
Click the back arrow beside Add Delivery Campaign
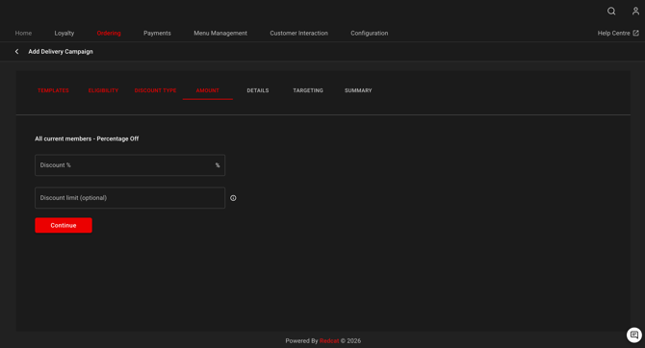[x=17, y=51]
